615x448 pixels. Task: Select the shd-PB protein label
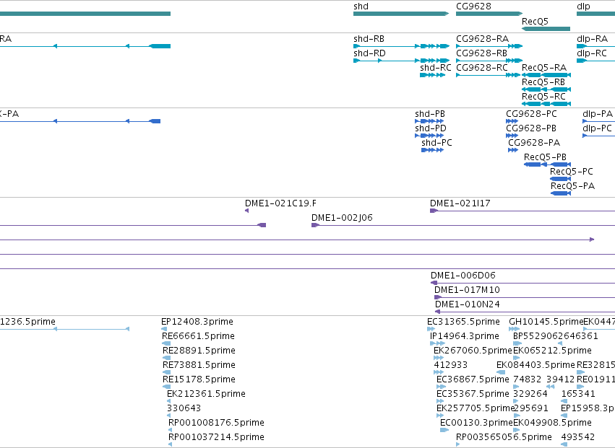coord(430,114)
